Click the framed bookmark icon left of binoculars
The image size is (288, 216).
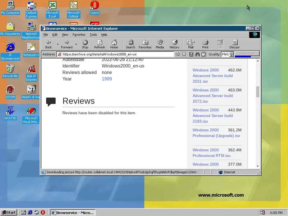click(191, 54)
